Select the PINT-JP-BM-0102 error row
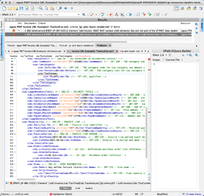Image resolution: width=204 pixels, height=196 pixels. 98,34
